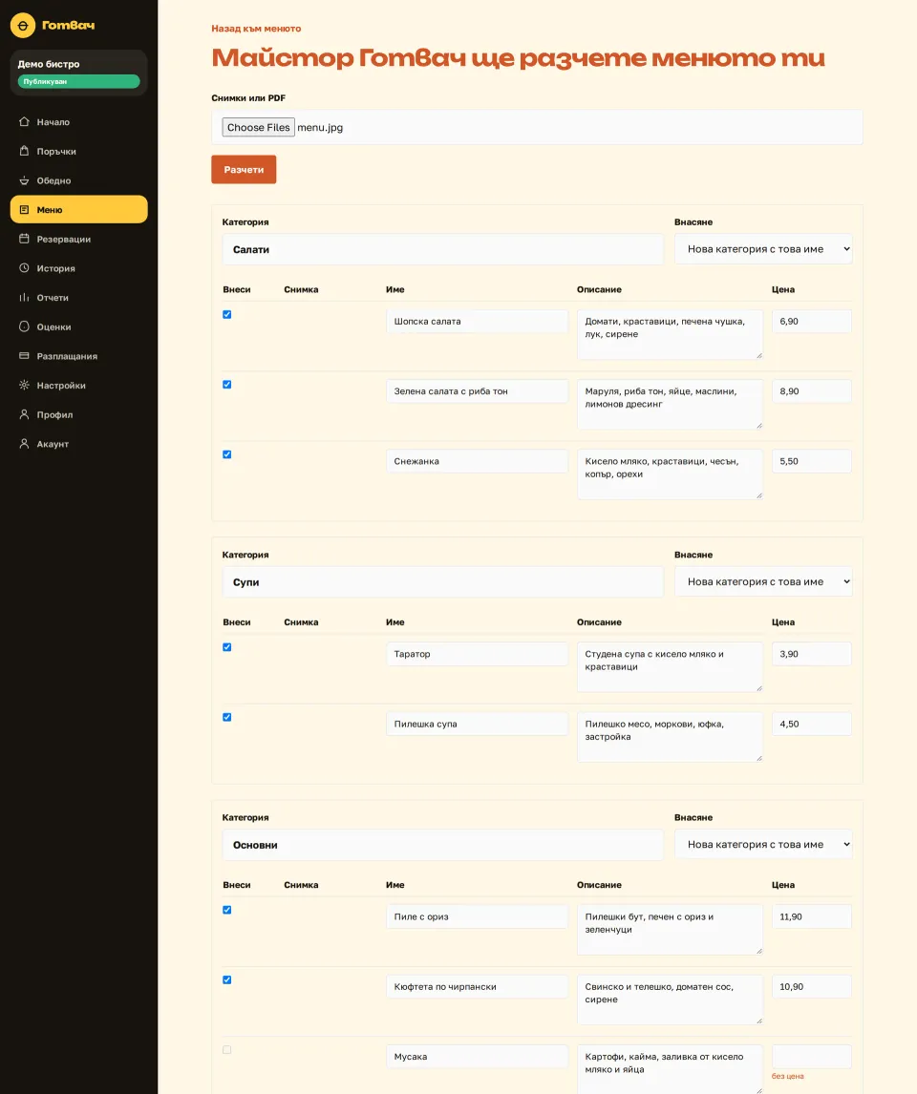
Task: Uncheck import for Пилешка супа
Action: (226, 717)
